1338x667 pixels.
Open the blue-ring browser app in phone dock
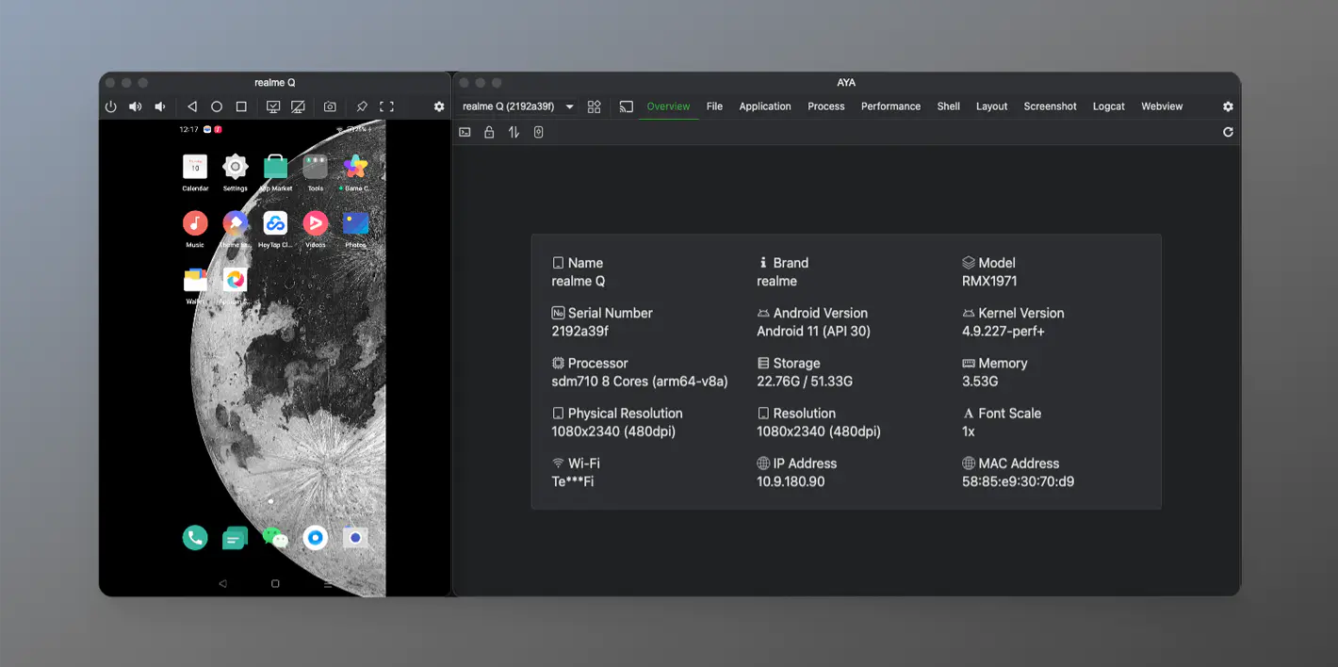tap(316, 537)
